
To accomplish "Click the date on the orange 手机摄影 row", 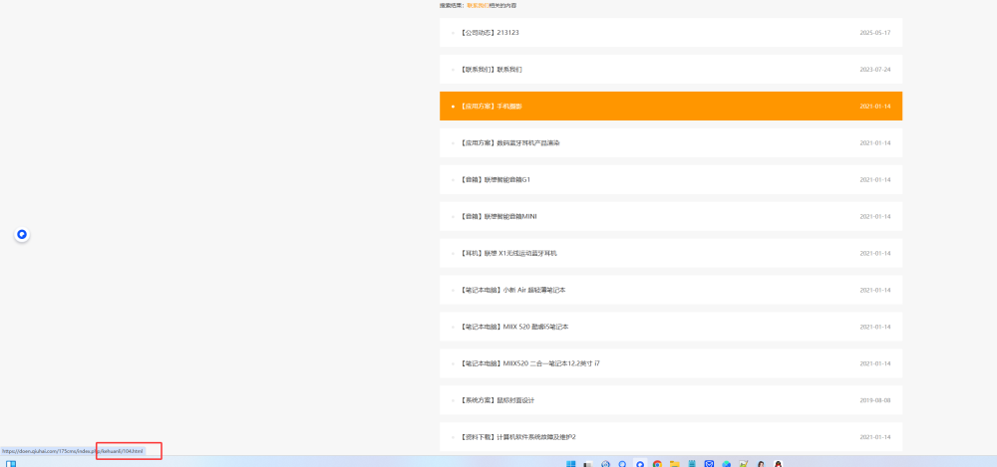I will coord(875,107).
